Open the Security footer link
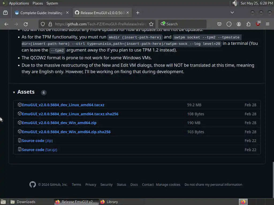The image size is (274, 205). [106, 185]
